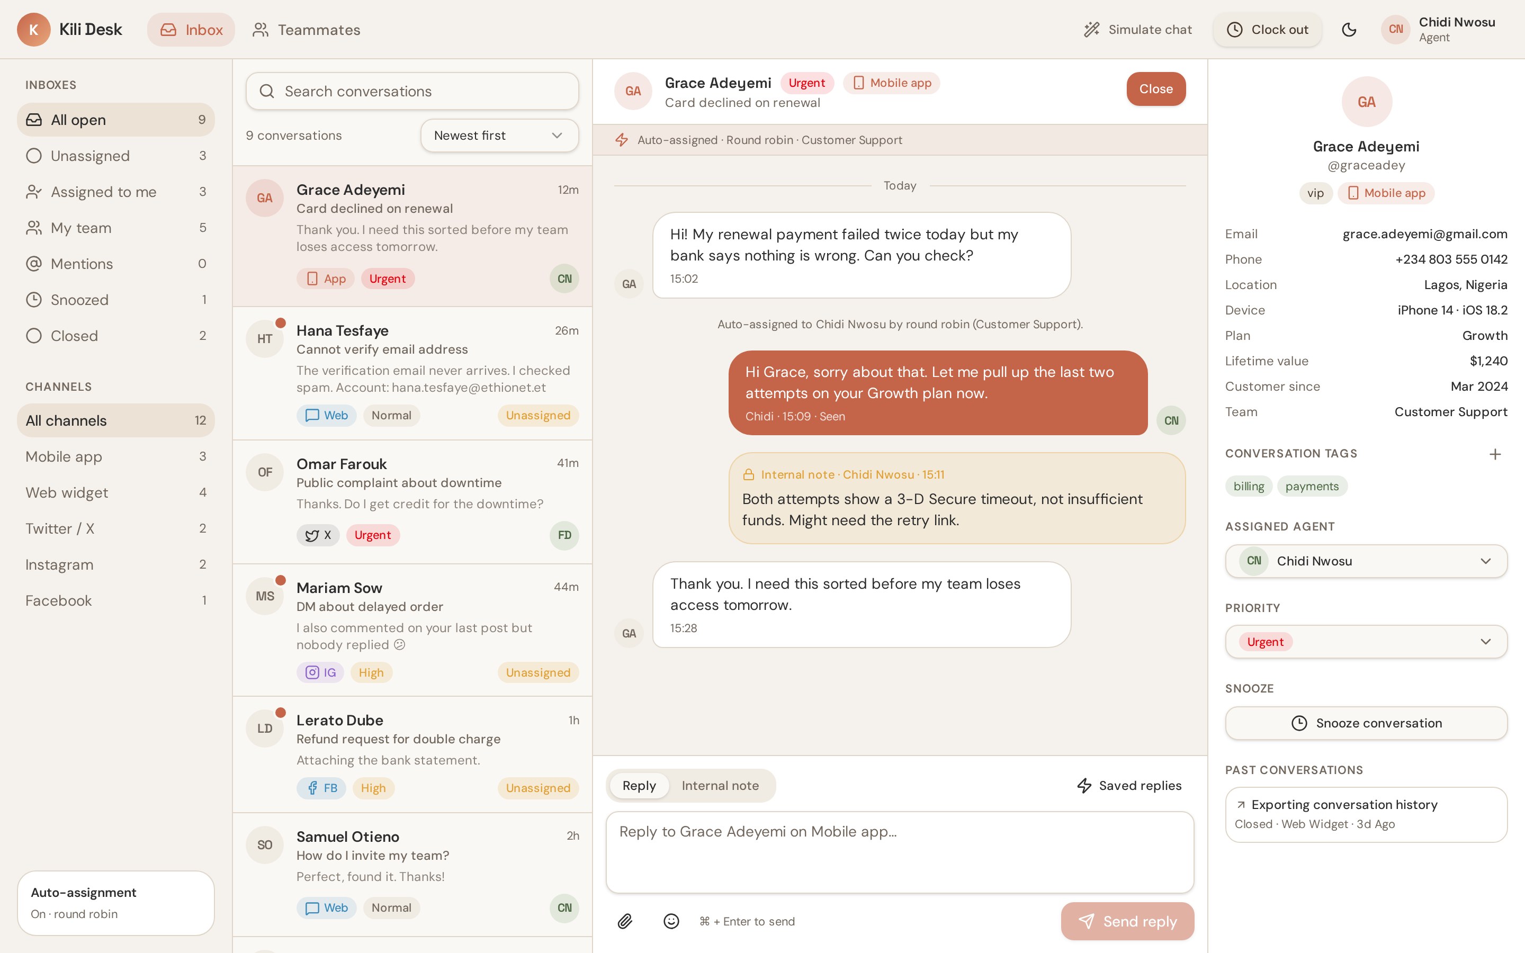Open the emoji picker
This screenshot has height=953, width=1525.
[671, 921]
